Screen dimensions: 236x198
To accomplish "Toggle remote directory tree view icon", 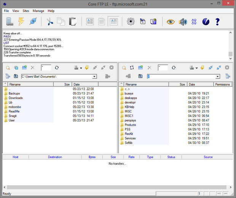I will [x=228, y=76].
